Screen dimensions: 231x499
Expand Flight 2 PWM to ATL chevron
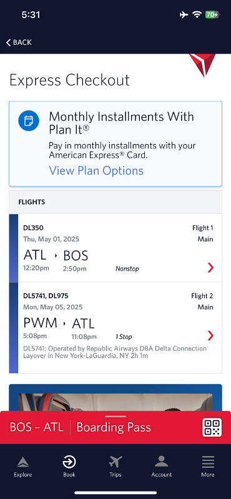(x=210, y=336)
